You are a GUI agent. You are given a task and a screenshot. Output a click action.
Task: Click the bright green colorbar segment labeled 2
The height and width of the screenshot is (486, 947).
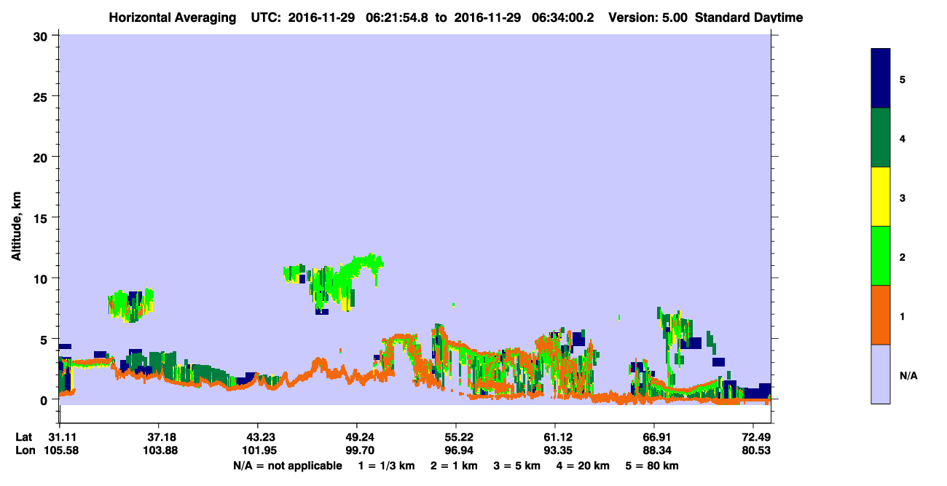point(881,256)
